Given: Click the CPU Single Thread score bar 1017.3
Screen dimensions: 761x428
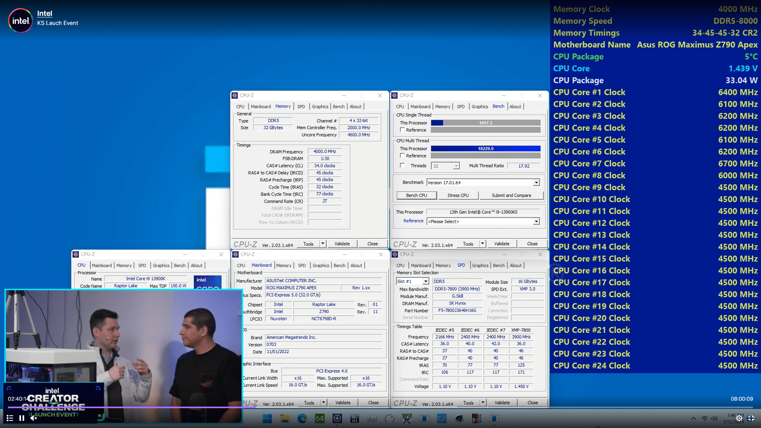Looking at the screenshot, I should tap(486, 123).
